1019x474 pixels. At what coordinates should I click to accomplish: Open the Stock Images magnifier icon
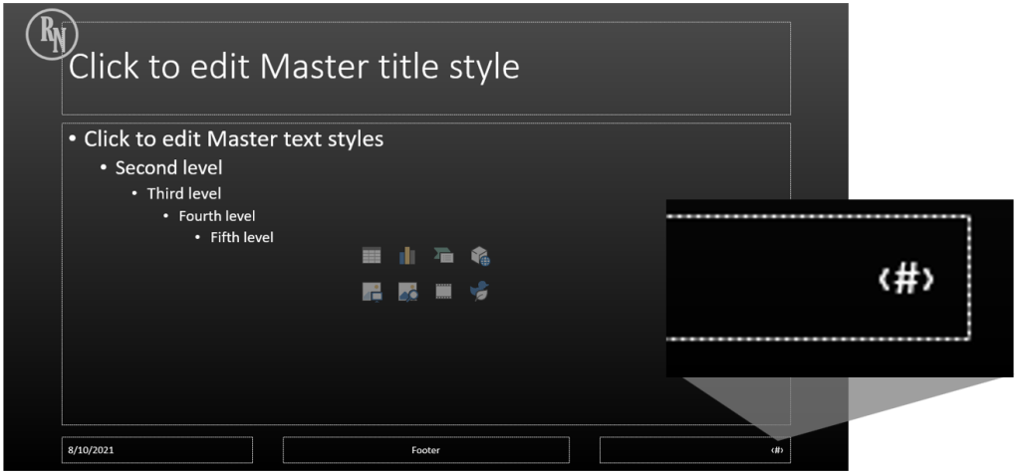click(407, 292)
